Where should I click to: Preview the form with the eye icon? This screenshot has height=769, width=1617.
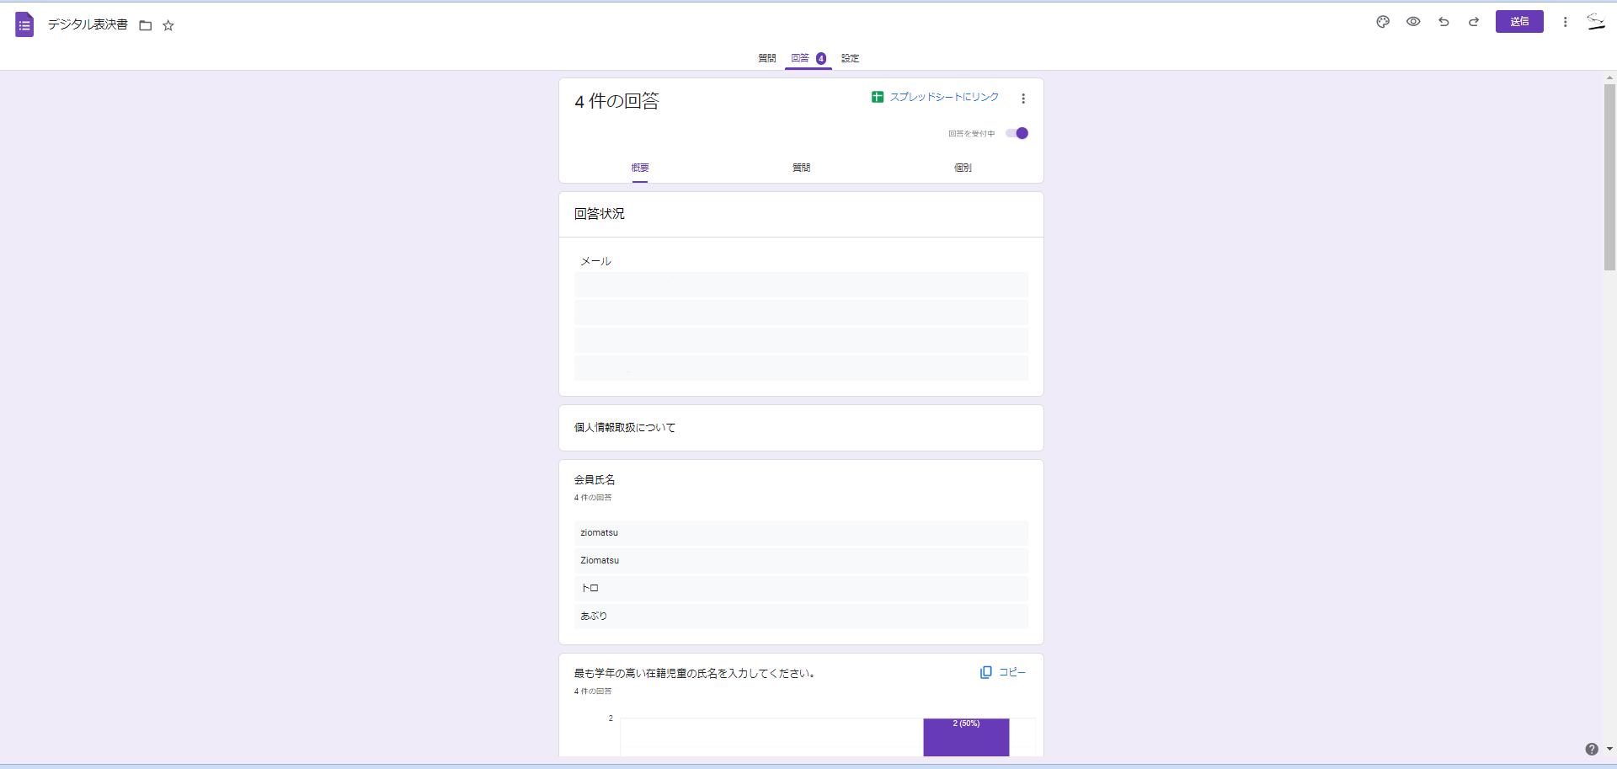1413,22
